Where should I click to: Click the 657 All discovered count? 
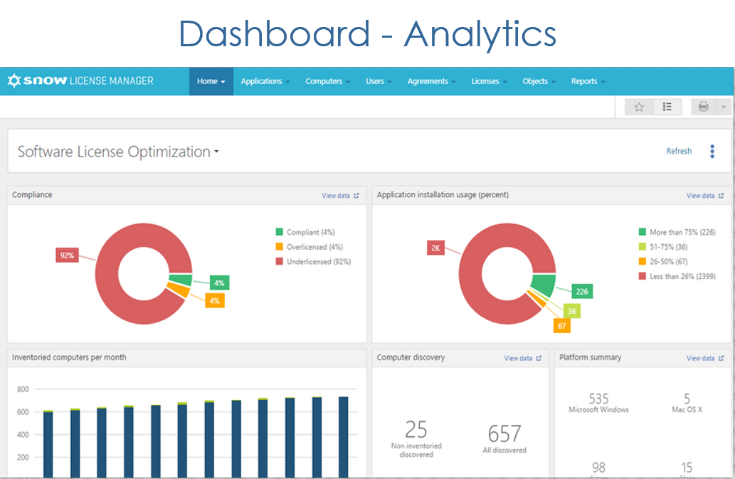point(504,434)
